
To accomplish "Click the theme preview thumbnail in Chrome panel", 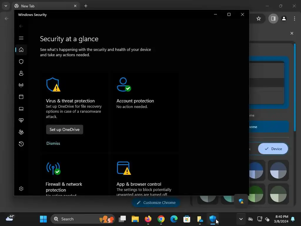I will (269, 83).
